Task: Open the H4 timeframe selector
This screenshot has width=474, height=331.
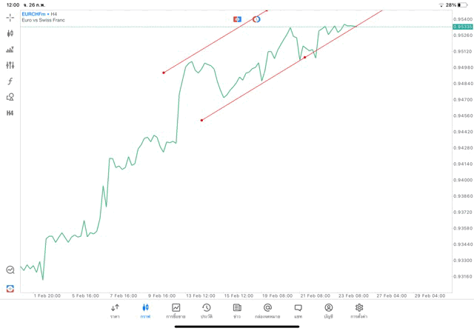Action: point(10,113)
